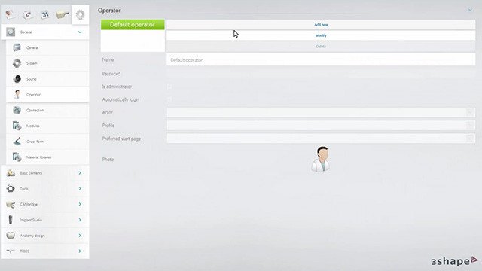
Task: Open the calendar icon in top toolbar
Action: point(45,14)
